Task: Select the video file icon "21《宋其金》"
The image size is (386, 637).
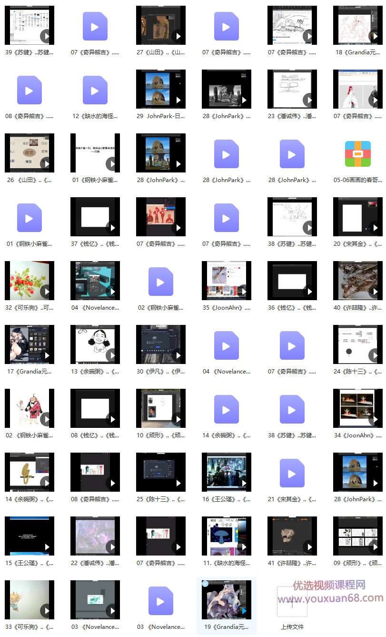Action: (292, 472)
